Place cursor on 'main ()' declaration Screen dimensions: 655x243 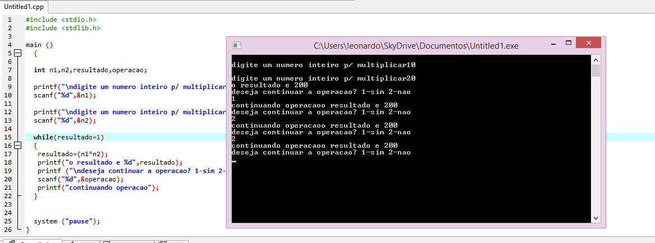(39, 45)
